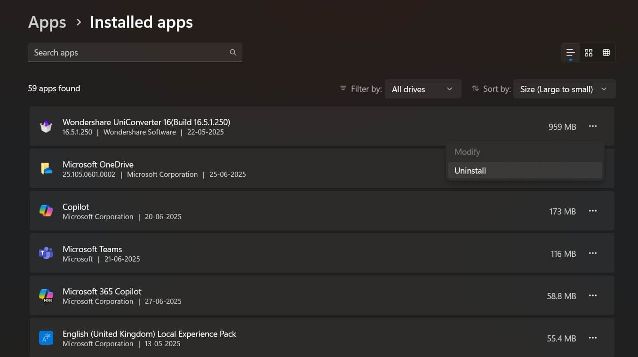Click the Microsoft OneDrive app icon
This screenshot has width=638, height=357.
click(46, 168)
